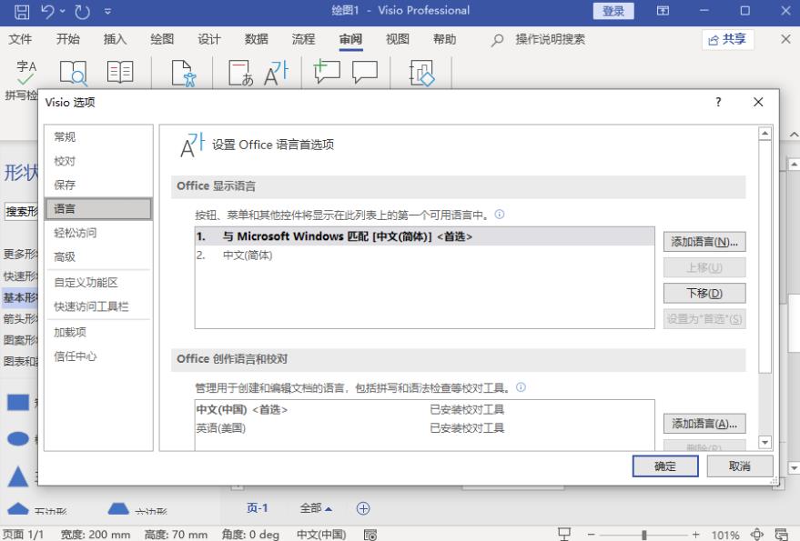The image size is (800, 541).
Task: Switch to the 流程 ribbon tab
Action: 304,39
